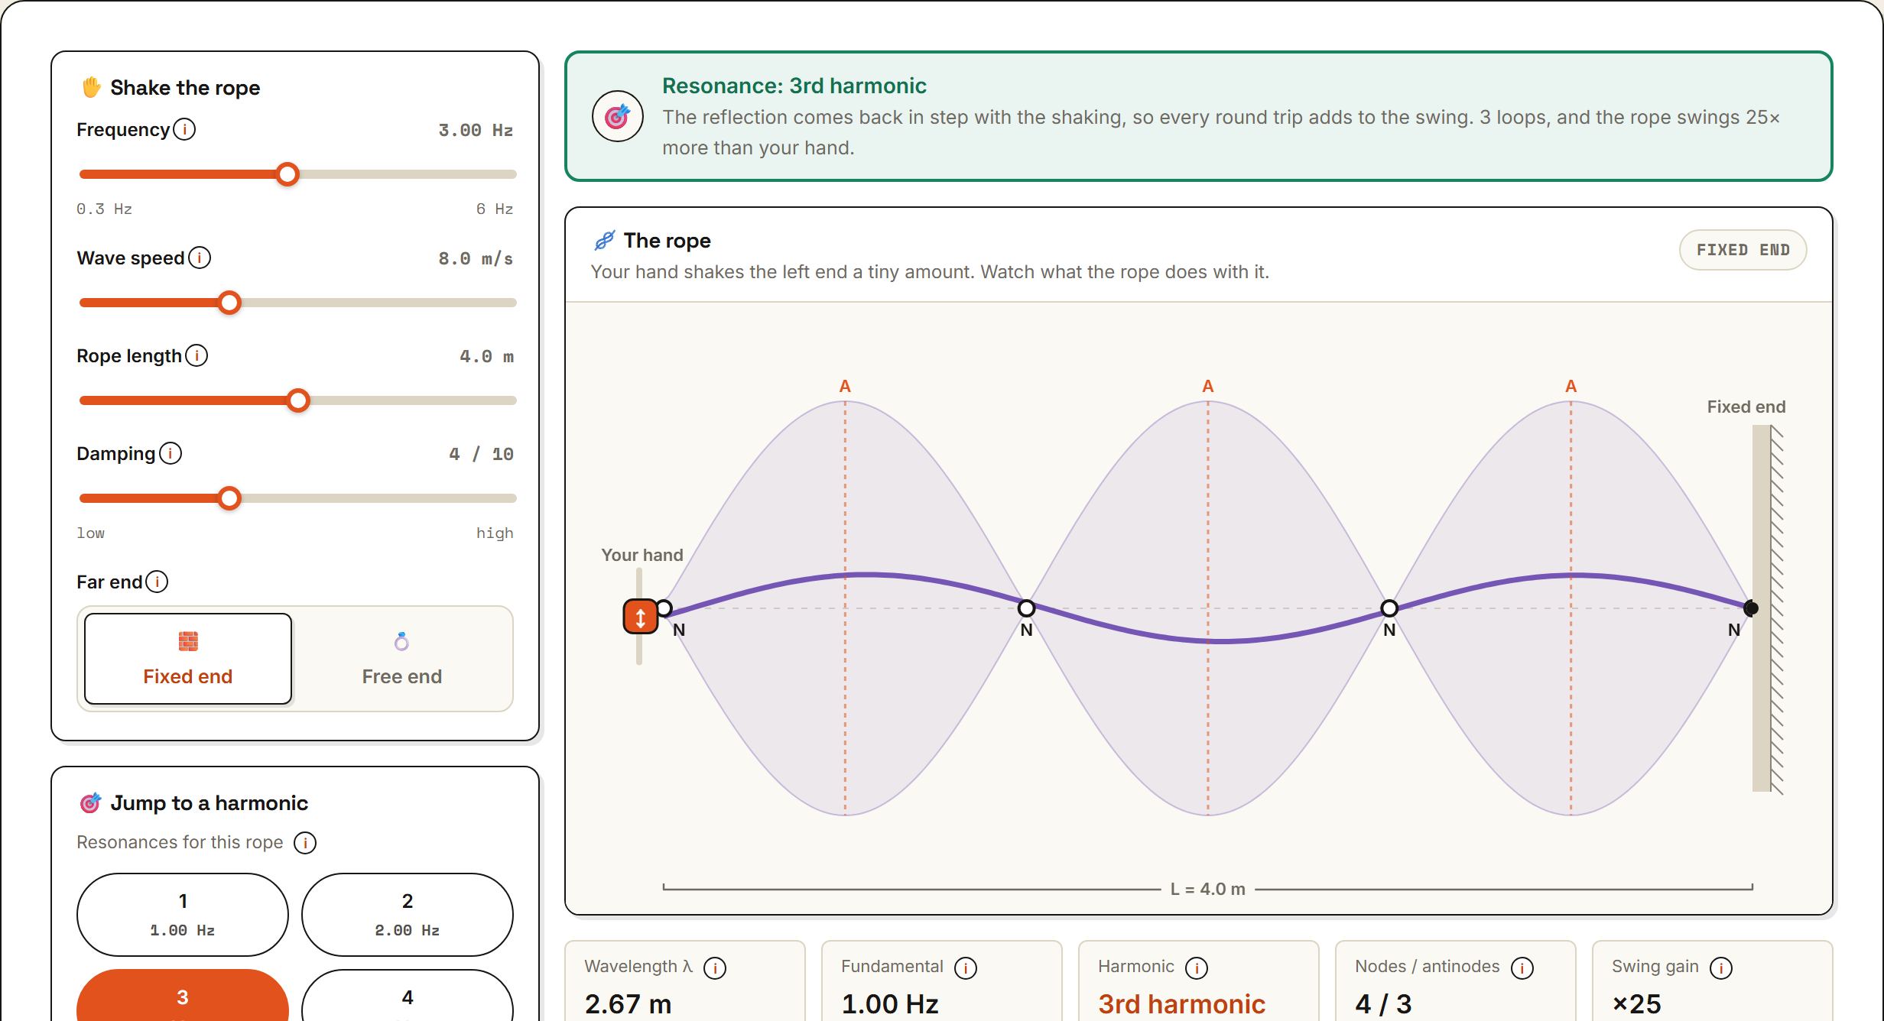Click the 'Resonance: 3rd harmonic' heading

pyautogui.click(x=794, y=86)
